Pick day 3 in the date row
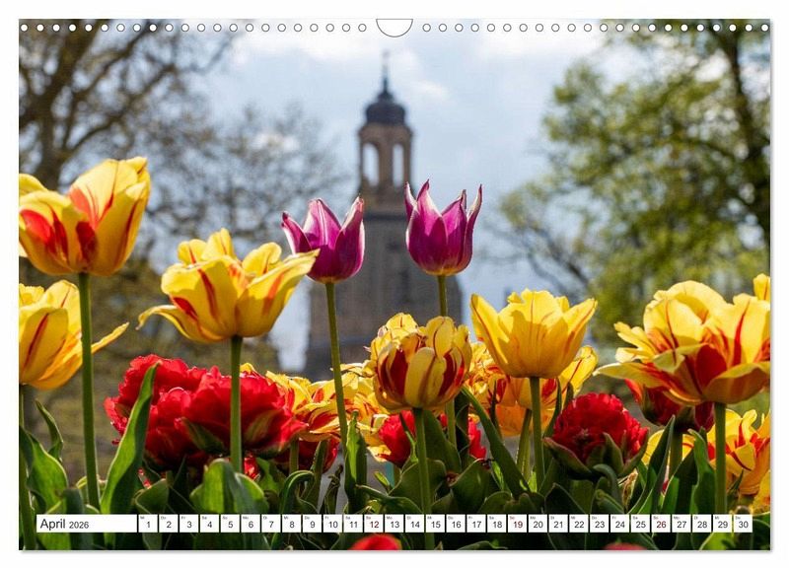This screenshot has height=569, width=789. click(189, 524)
